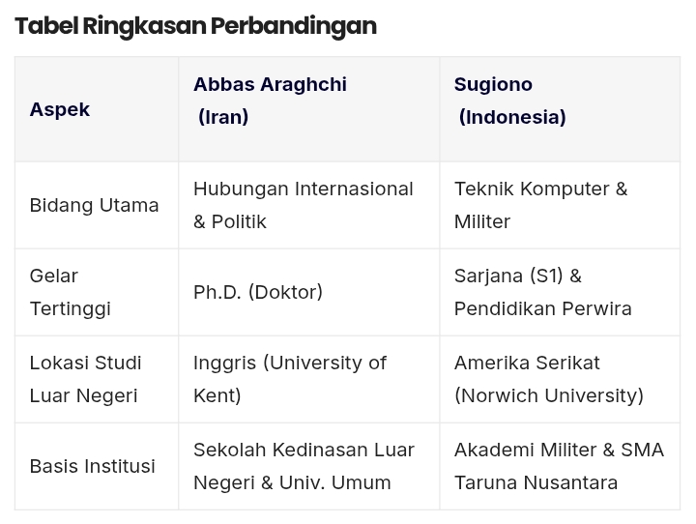Click the 'Teknik Komputer & Militer' cell

pyautogui.click(x=540, y=205)
